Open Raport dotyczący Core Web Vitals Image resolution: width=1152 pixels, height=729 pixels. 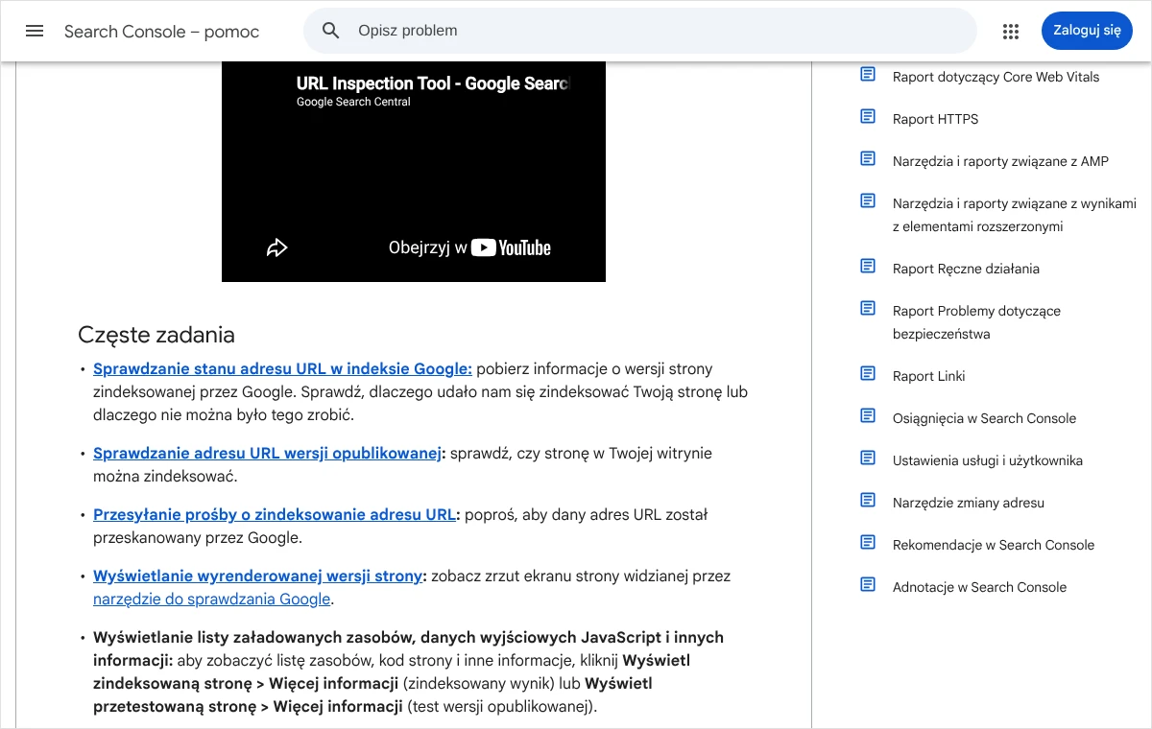pyautogui.click(x=996, y=77)
